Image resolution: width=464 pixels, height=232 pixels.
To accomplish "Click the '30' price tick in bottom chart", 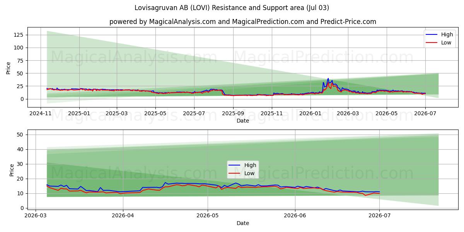I will pyautogui.click(x=21, y=164).
